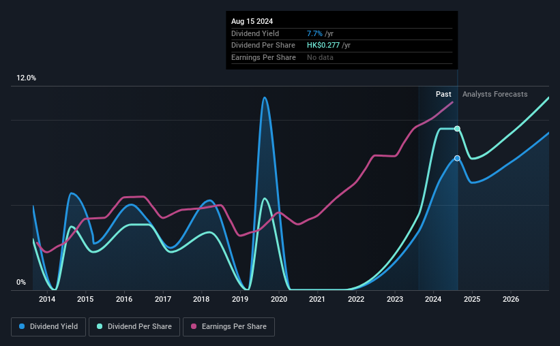Click the 2023 x-axis label

pos(395,299)
